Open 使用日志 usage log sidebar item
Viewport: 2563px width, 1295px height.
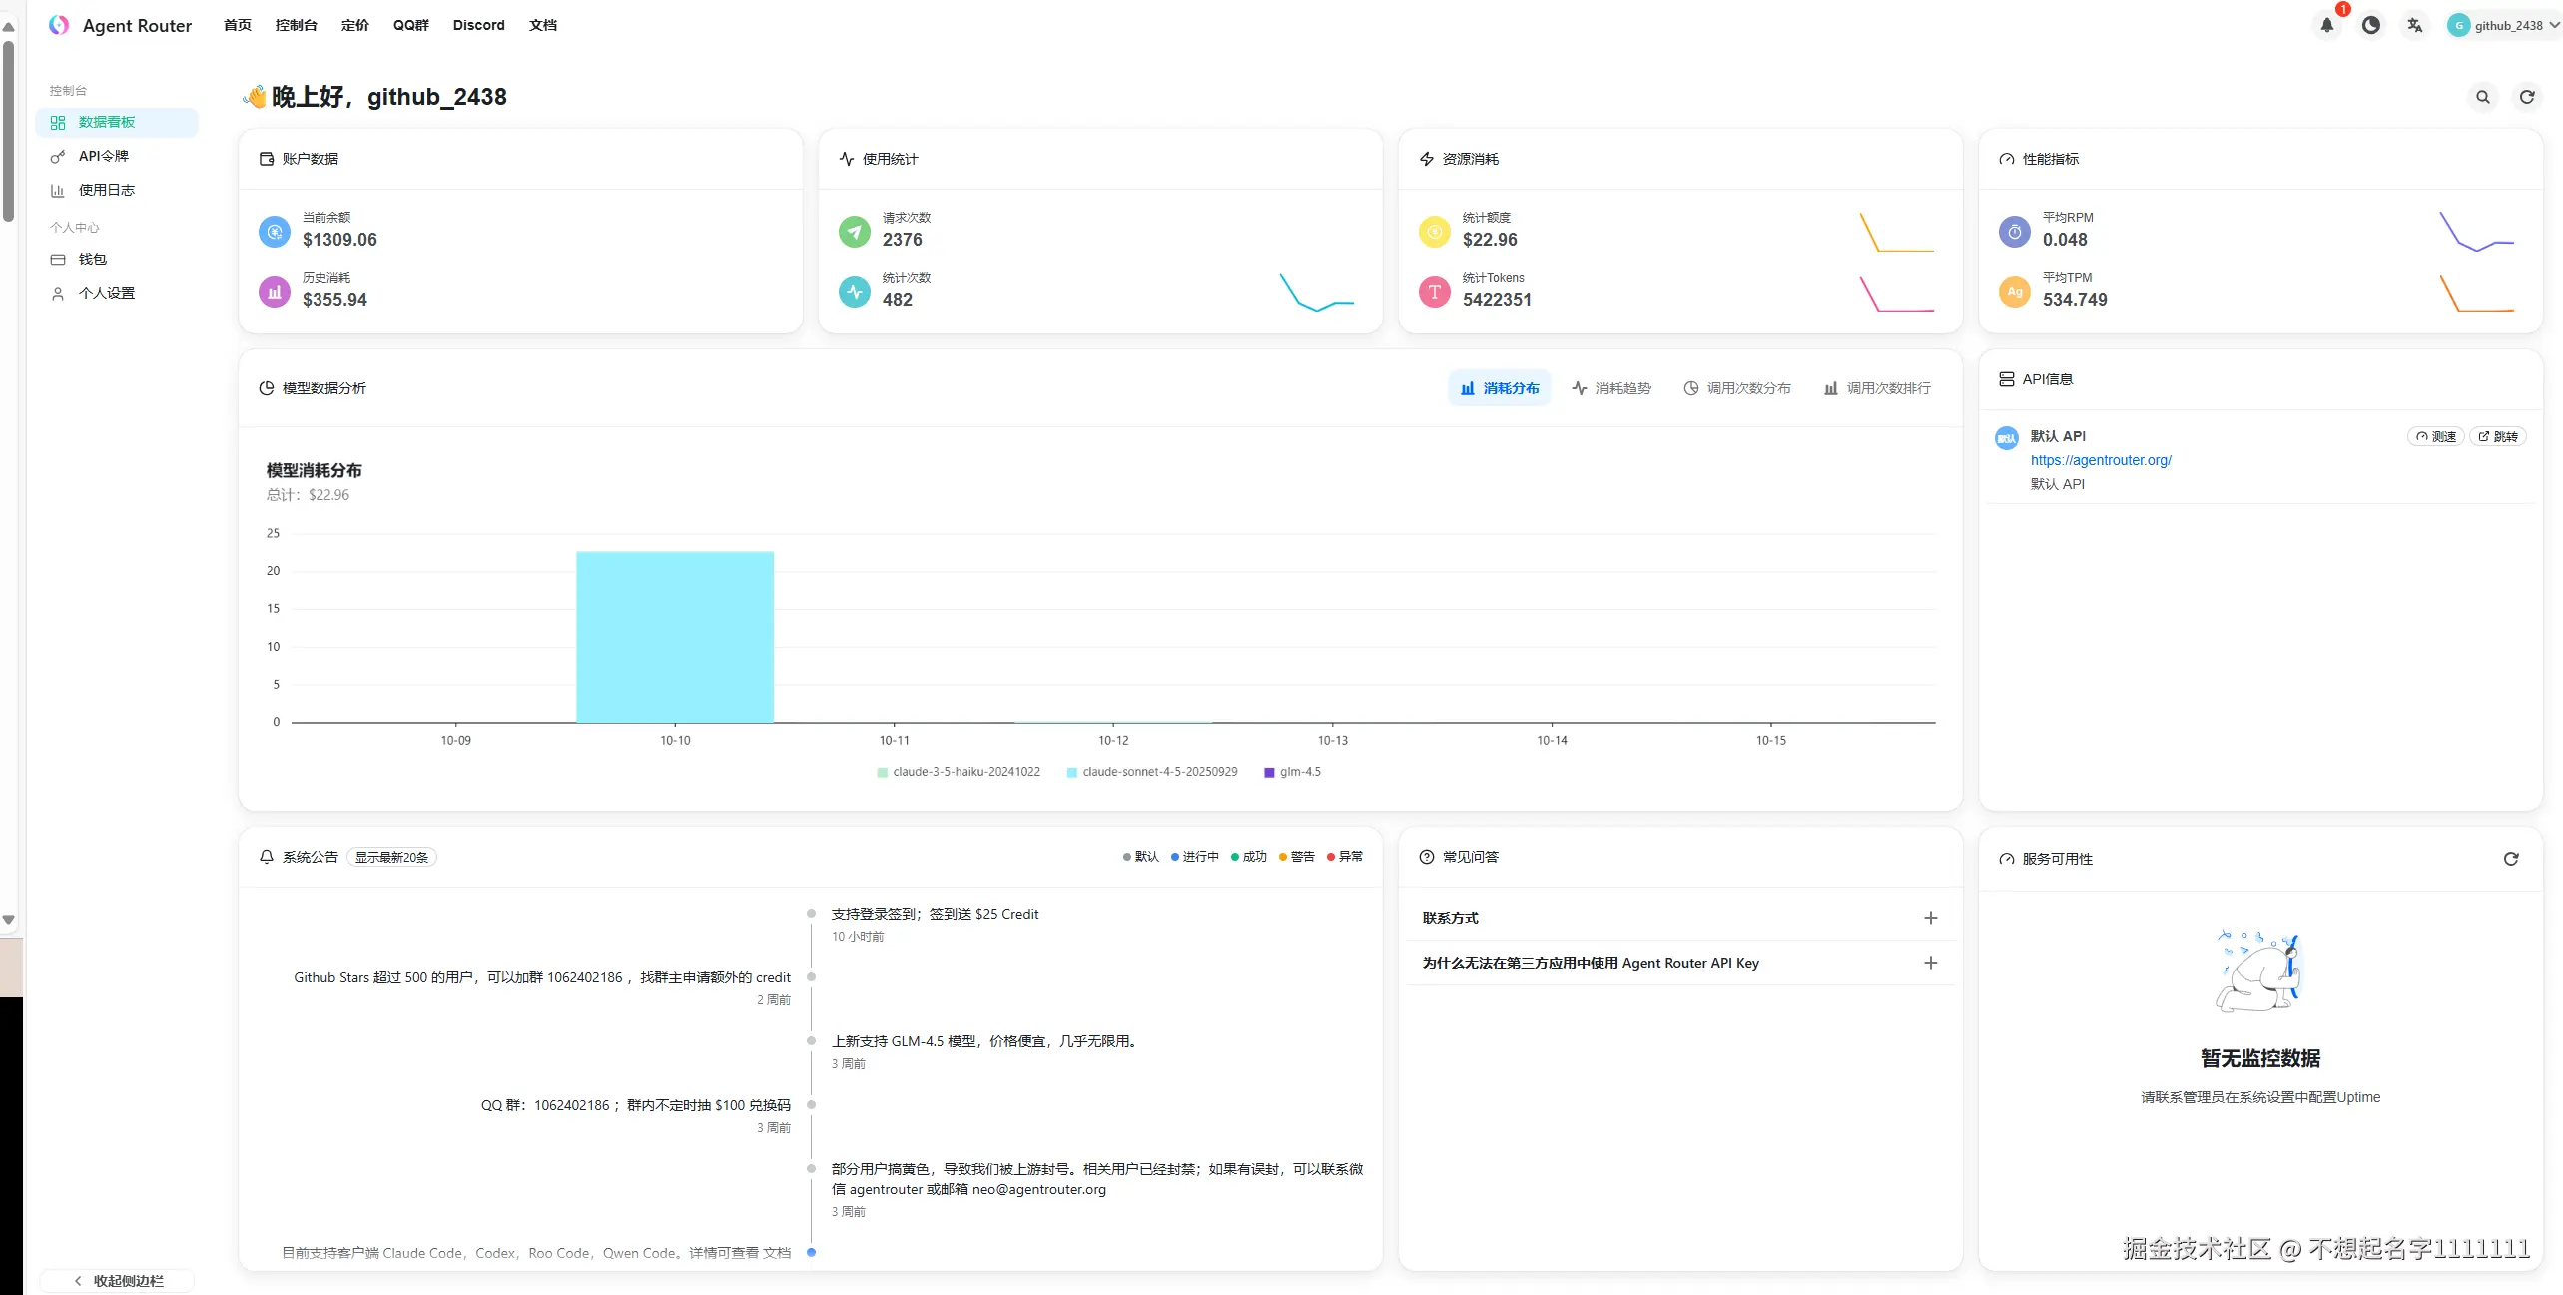coord(106,190)
